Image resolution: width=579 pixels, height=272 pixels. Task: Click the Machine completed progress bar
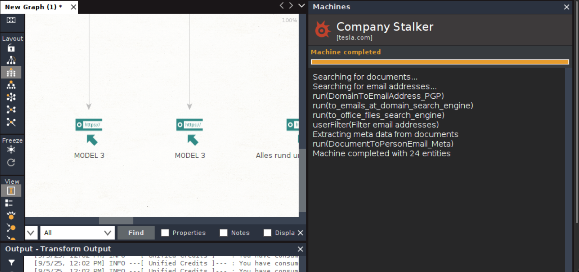point(440,62)
